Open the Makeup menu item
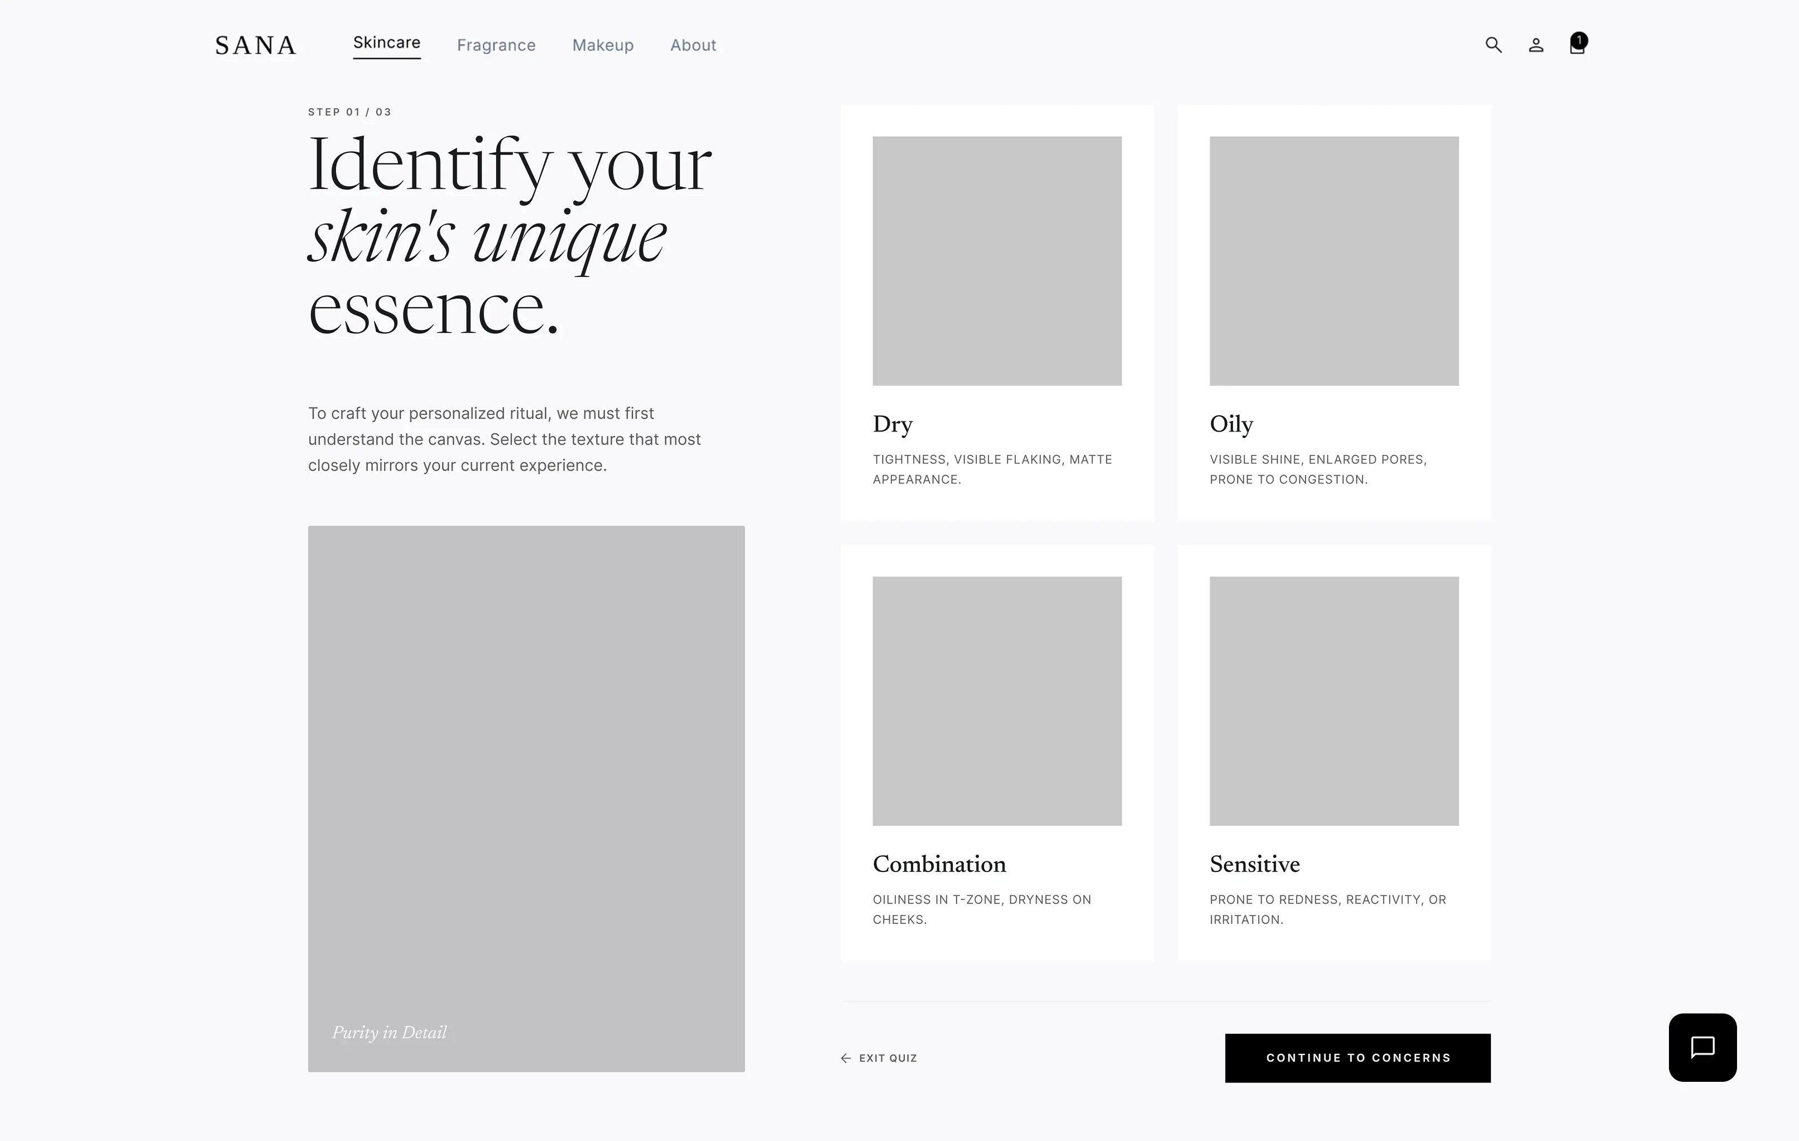Screen dimensions: 1799x1141 pyautogui.click(x=602, y=46)
